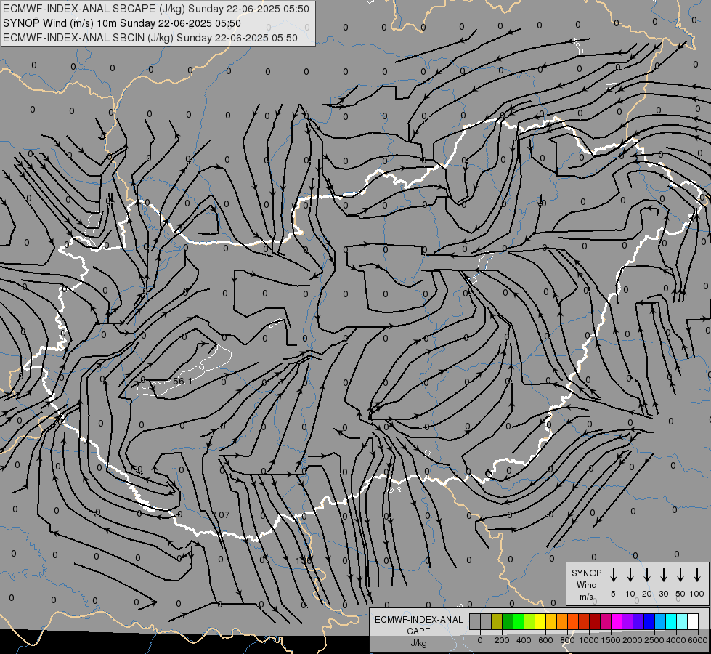711x654 pixels.
Task: Click the 2500 tick label on CAPE scale
Action: (654, 640)
